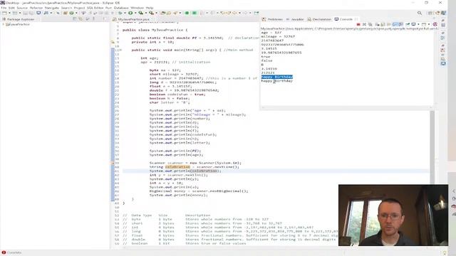456x256 pixels.
Task: Click the green Run button icon
Action: [130, 13]
